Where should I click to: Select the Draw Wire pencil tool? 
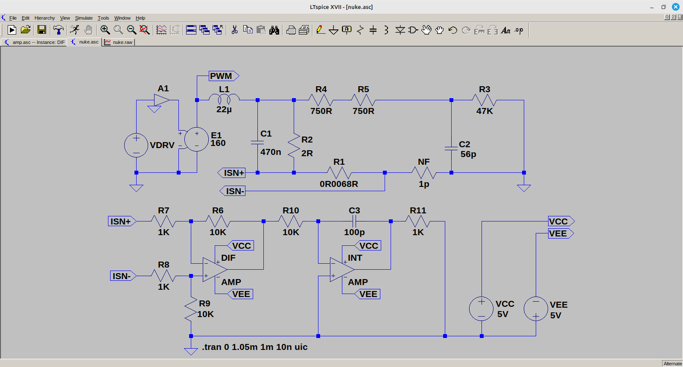(321, 30)
